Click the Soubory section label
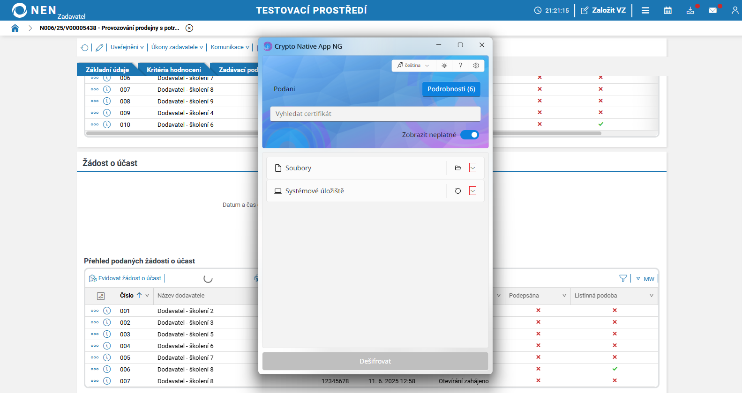Viewport: 742px width, 393px height. (x=298, y=168)
